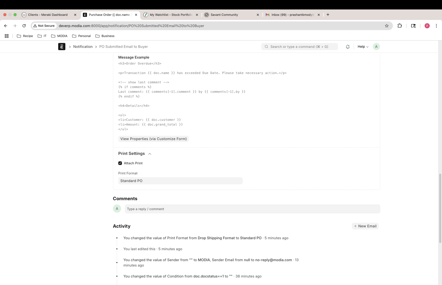The height and width of the screenshot is (285, 442).
Task: Close the My Watchlist tab
Action: [x=197, y=15]
